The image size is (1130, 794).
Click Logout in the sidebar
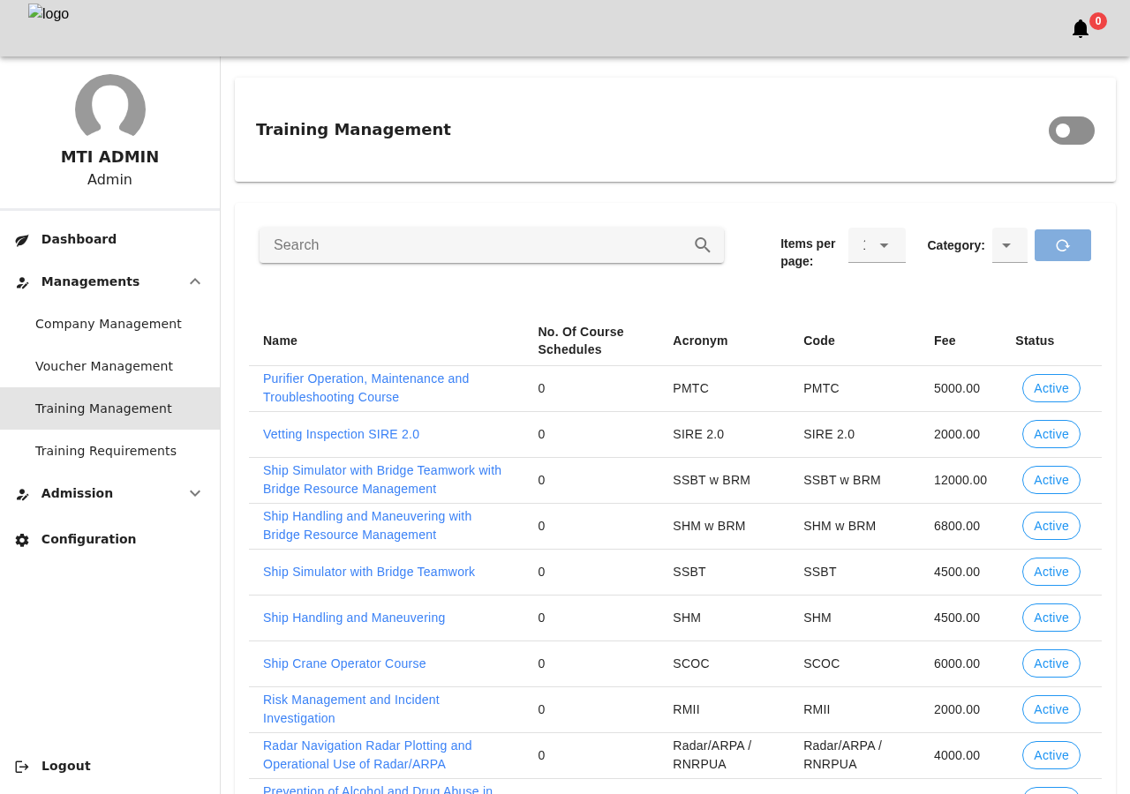coord(109,766)
